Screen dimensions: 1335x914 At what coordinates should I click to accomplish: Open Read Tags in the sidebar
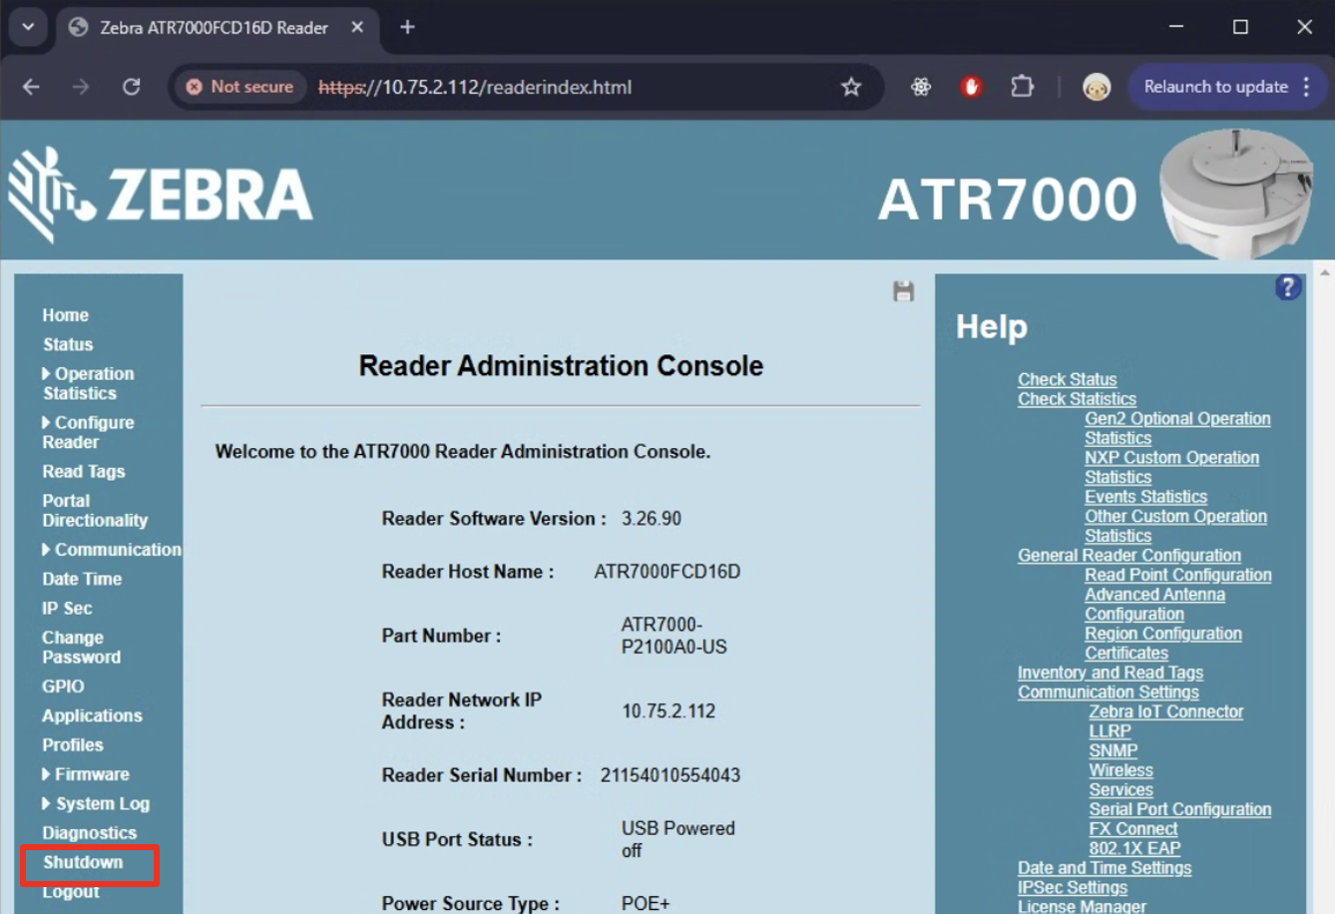point(84,471)
